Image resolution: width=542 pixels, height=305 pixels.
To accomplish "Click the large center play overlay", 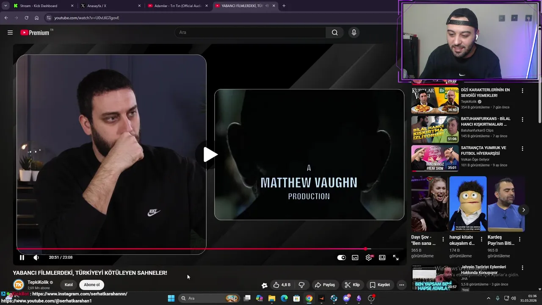I will coord(210,155).
